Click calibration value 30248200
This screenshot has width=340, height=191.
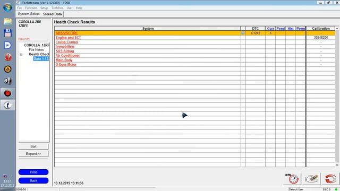point(321,38)
